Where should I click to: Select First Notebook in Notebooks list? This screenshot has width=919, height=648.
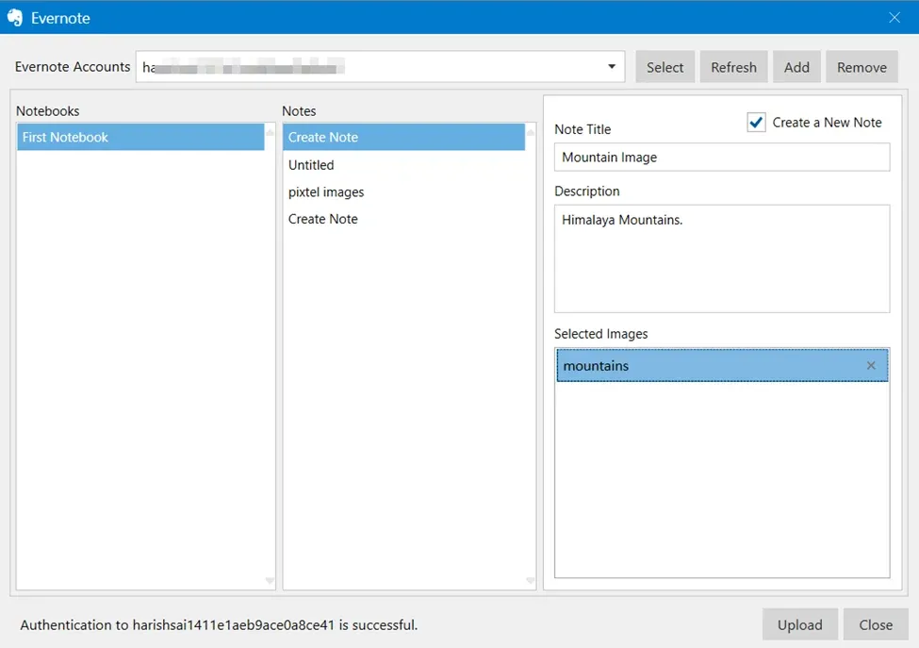[x=140, y=137]
